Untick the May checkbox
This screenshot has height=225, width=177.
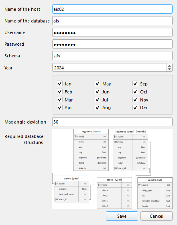(x=98, y=83)
